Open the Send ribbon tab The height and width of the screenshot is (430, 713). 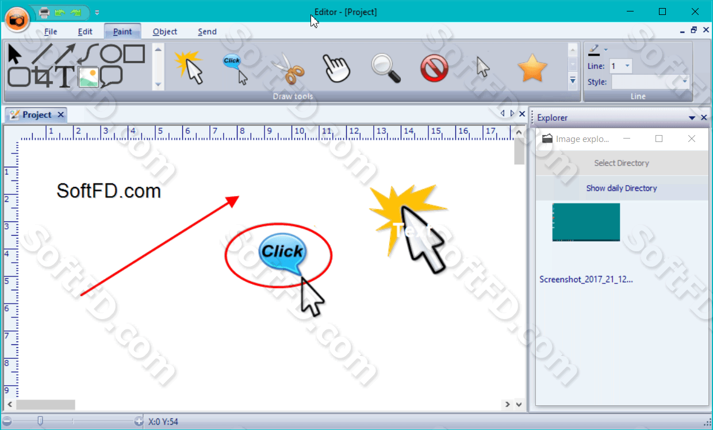[x=207, y=32]
